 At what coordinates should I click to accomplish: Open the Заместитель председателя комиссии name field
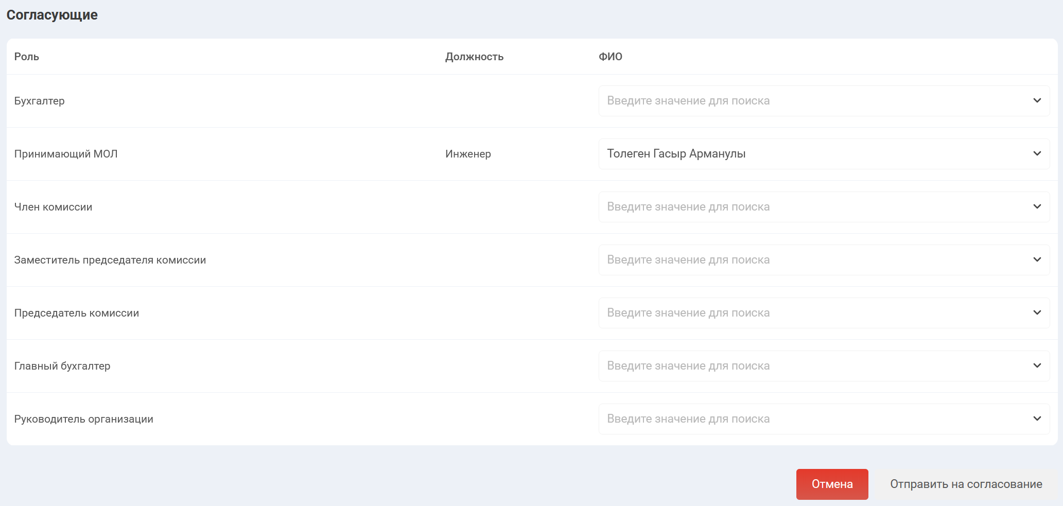point(813,260)
